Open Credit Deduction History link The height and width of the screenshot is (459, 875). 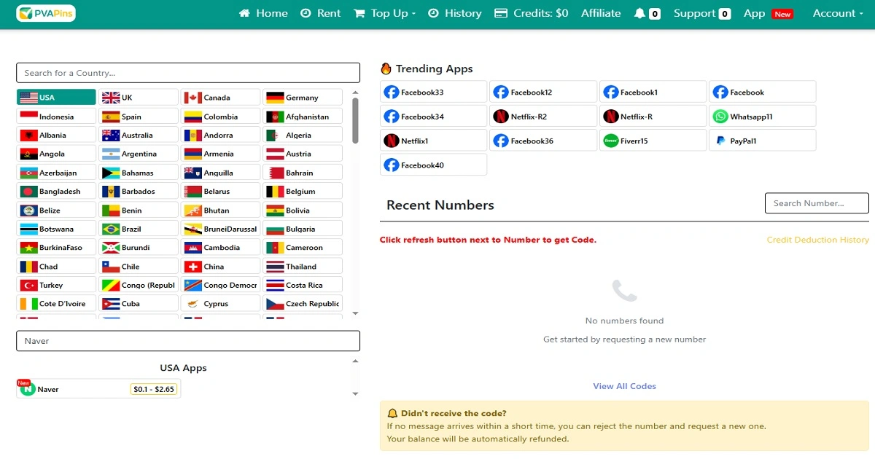[818, 240]
